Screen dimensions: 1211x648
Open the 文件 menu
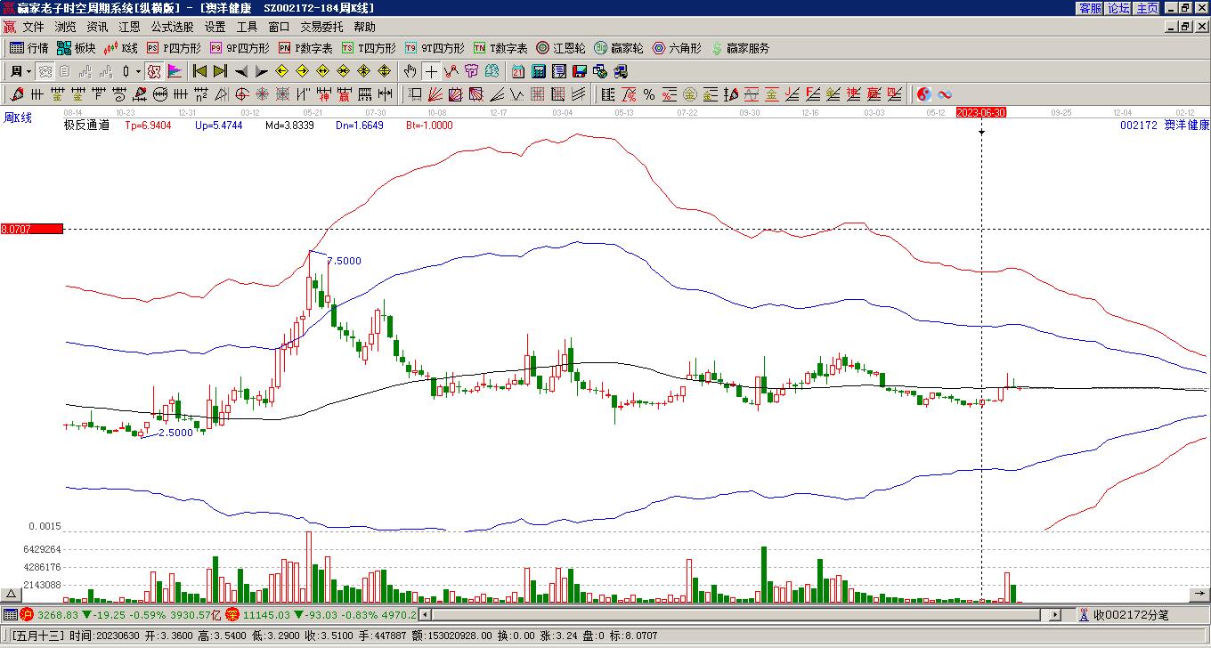click(x=33, y=27)
